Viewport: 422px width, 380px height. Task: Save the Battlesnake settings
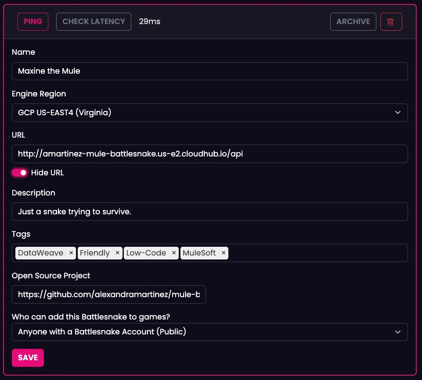(x=28, y=358)
